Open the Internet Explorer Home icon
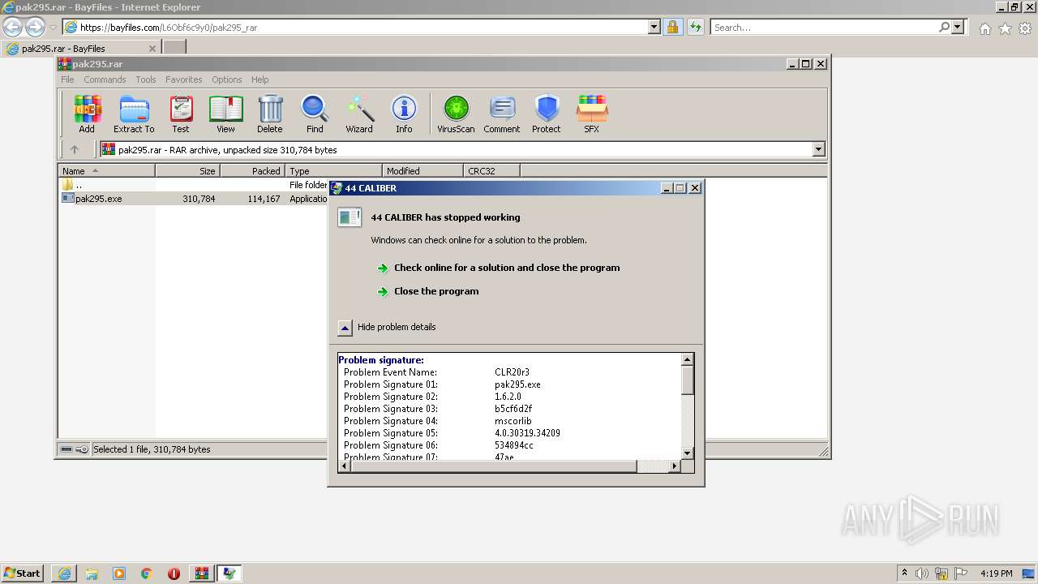The height and width of the screenshot is (584, 1038). click(x=984, y=28)
